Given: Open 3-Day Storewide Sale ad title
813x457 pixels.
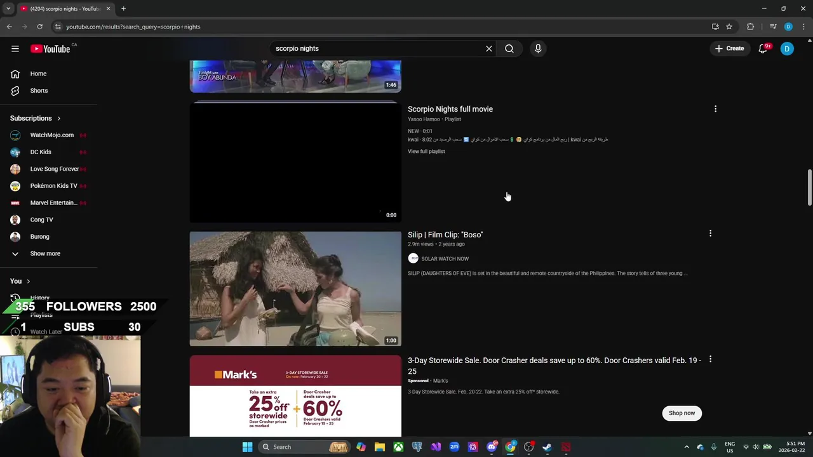Looking at the screenshot, I should point(554,365).
